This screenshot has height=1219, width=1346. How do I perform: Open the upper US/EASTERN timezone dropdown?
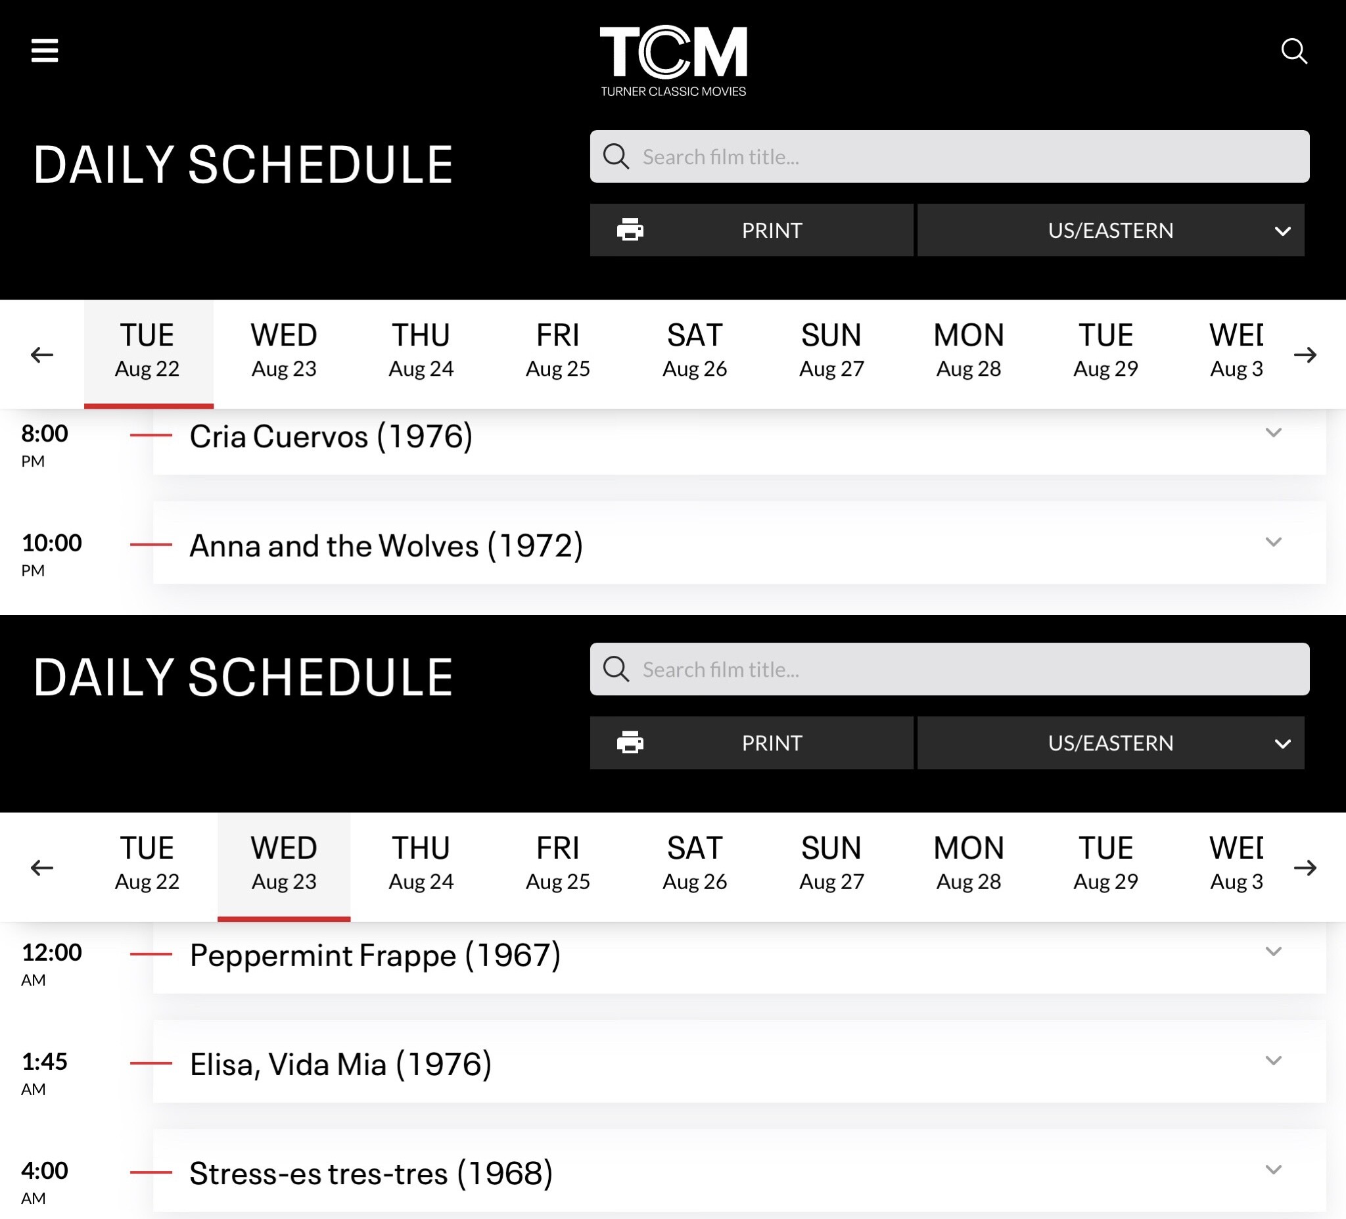pos(1110,230)
